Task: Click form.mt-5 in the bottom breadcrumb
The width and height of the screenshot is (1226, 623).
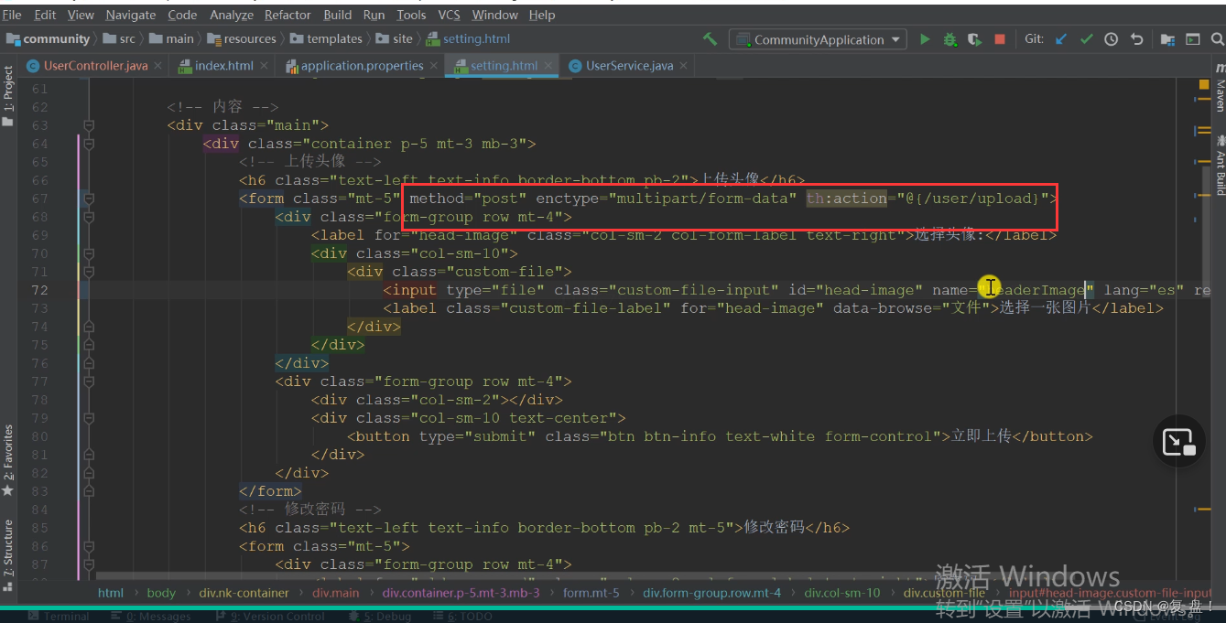Action: [591, 593]
